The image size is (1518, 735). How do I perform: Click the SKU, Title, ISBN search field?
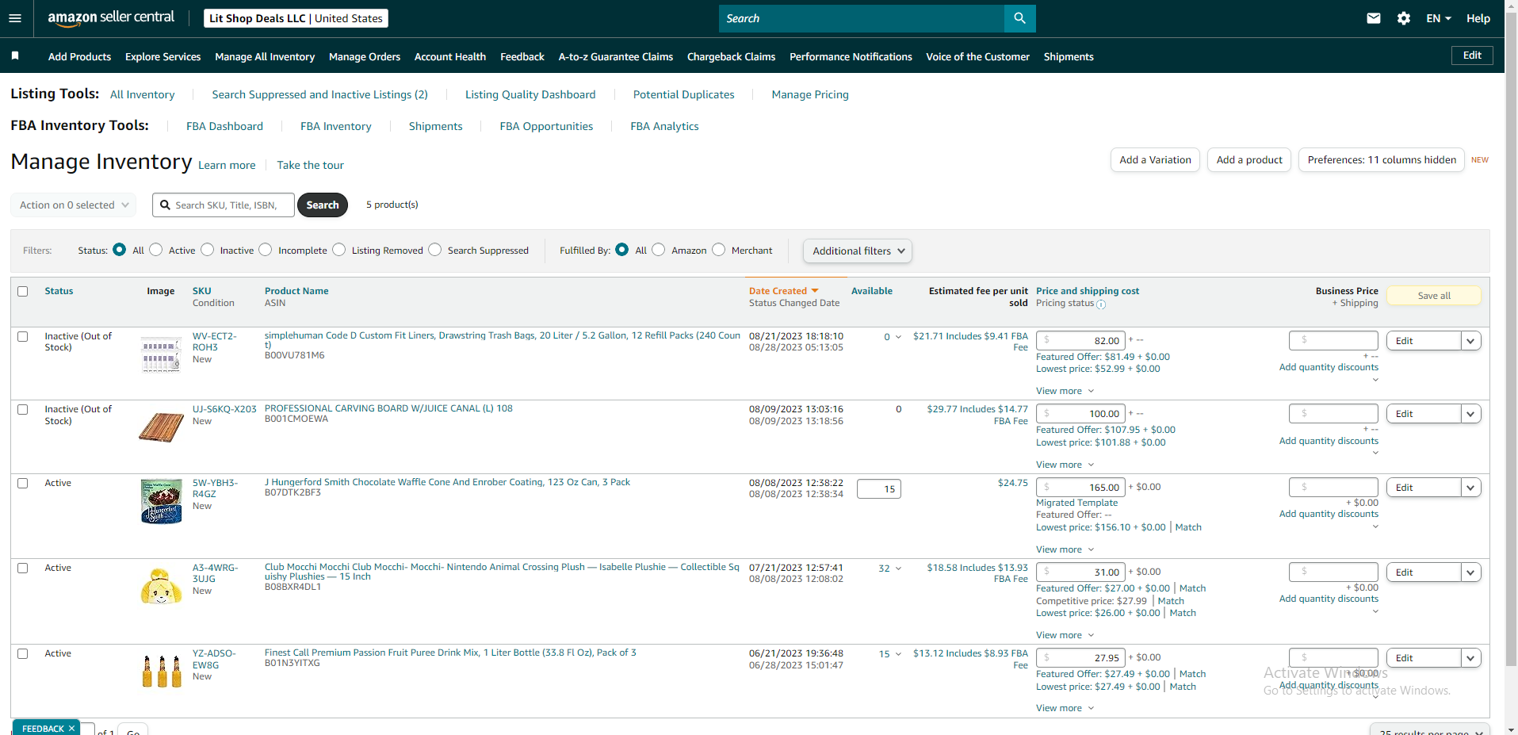[224, 205]
